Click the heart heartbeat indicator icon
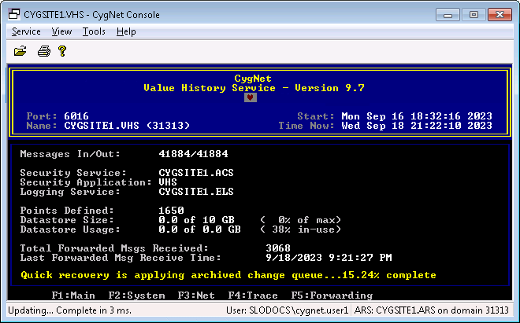The image size is (520, 323). point(251,97)
